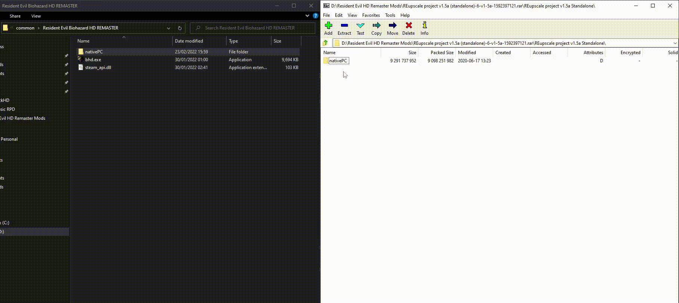Click the 'common' breadcrumb in the address bar
This screenshot has height=303, width=679.
[25, 28]
